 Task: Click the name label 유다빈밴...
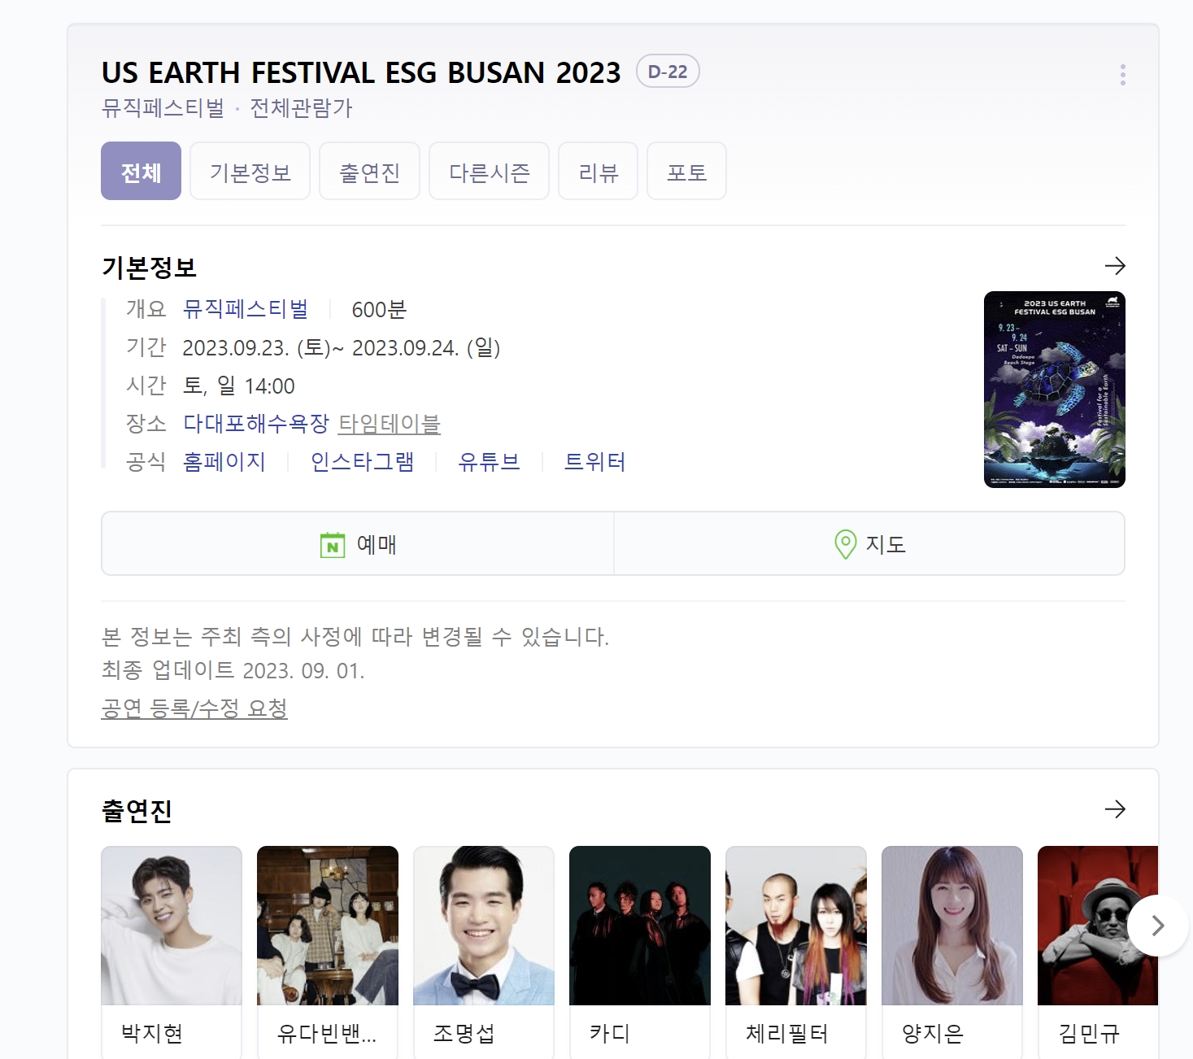click(x=327, y=1034)
